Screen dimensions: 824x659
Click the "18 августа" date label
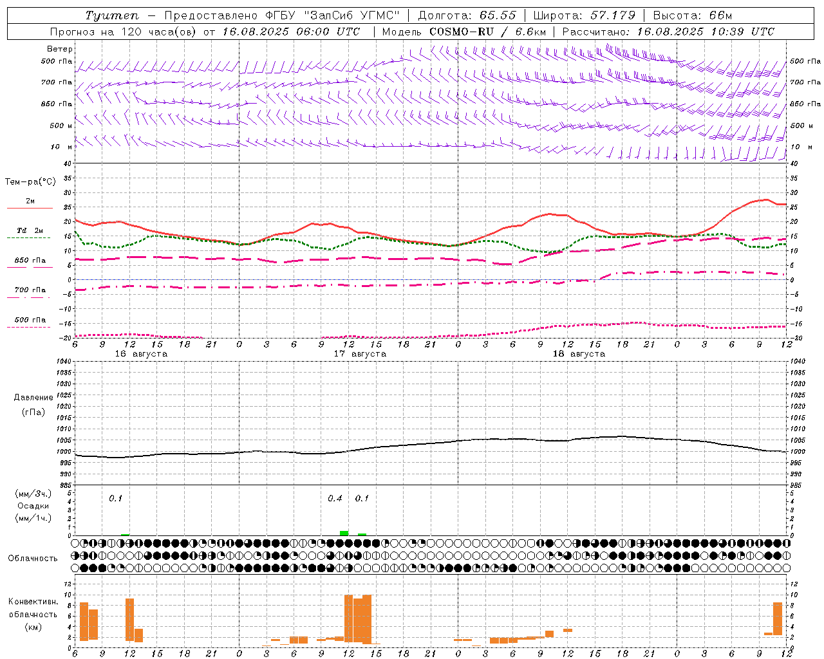579,354
